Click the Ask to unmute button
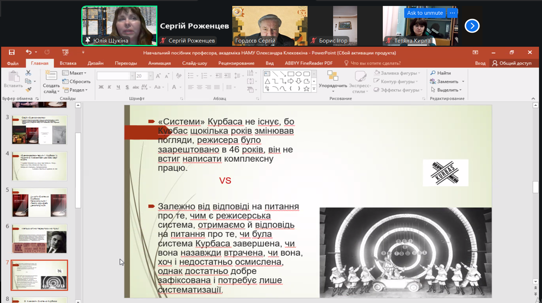The width and height of the screenshot is (542, 303). click(425, 13)
